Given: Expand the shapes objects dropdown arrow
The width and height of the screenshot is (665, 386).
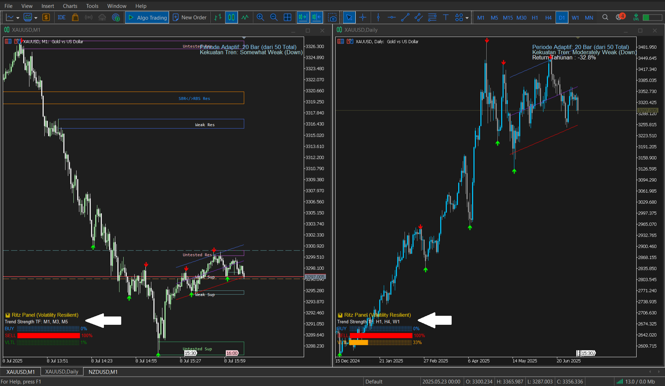Looking at the screenshot, I should (x=467, y=18).
